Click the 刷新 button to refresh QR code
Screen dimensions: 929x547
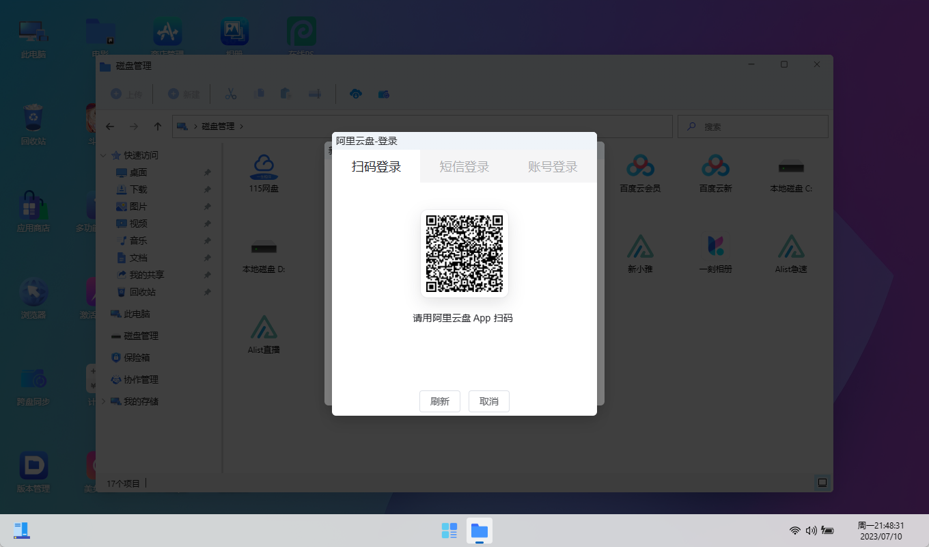[x=439, y=401]
